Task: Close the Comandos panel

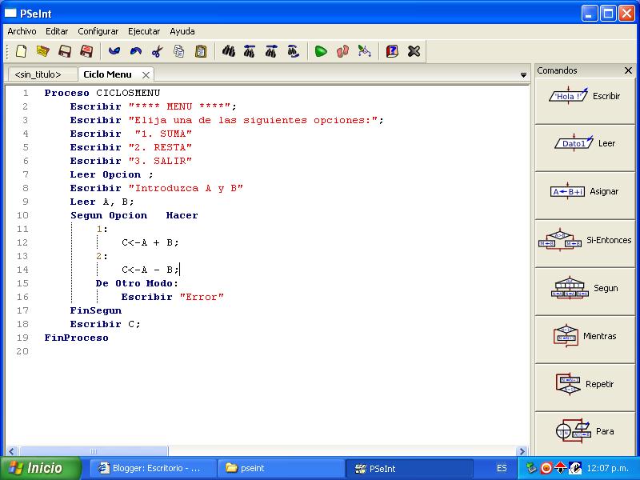Action: coord(628,70)
